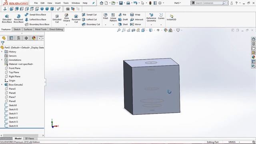Click the Home icon in top toolbar
The image size is (256, 144).
click(x=102, y=3)
